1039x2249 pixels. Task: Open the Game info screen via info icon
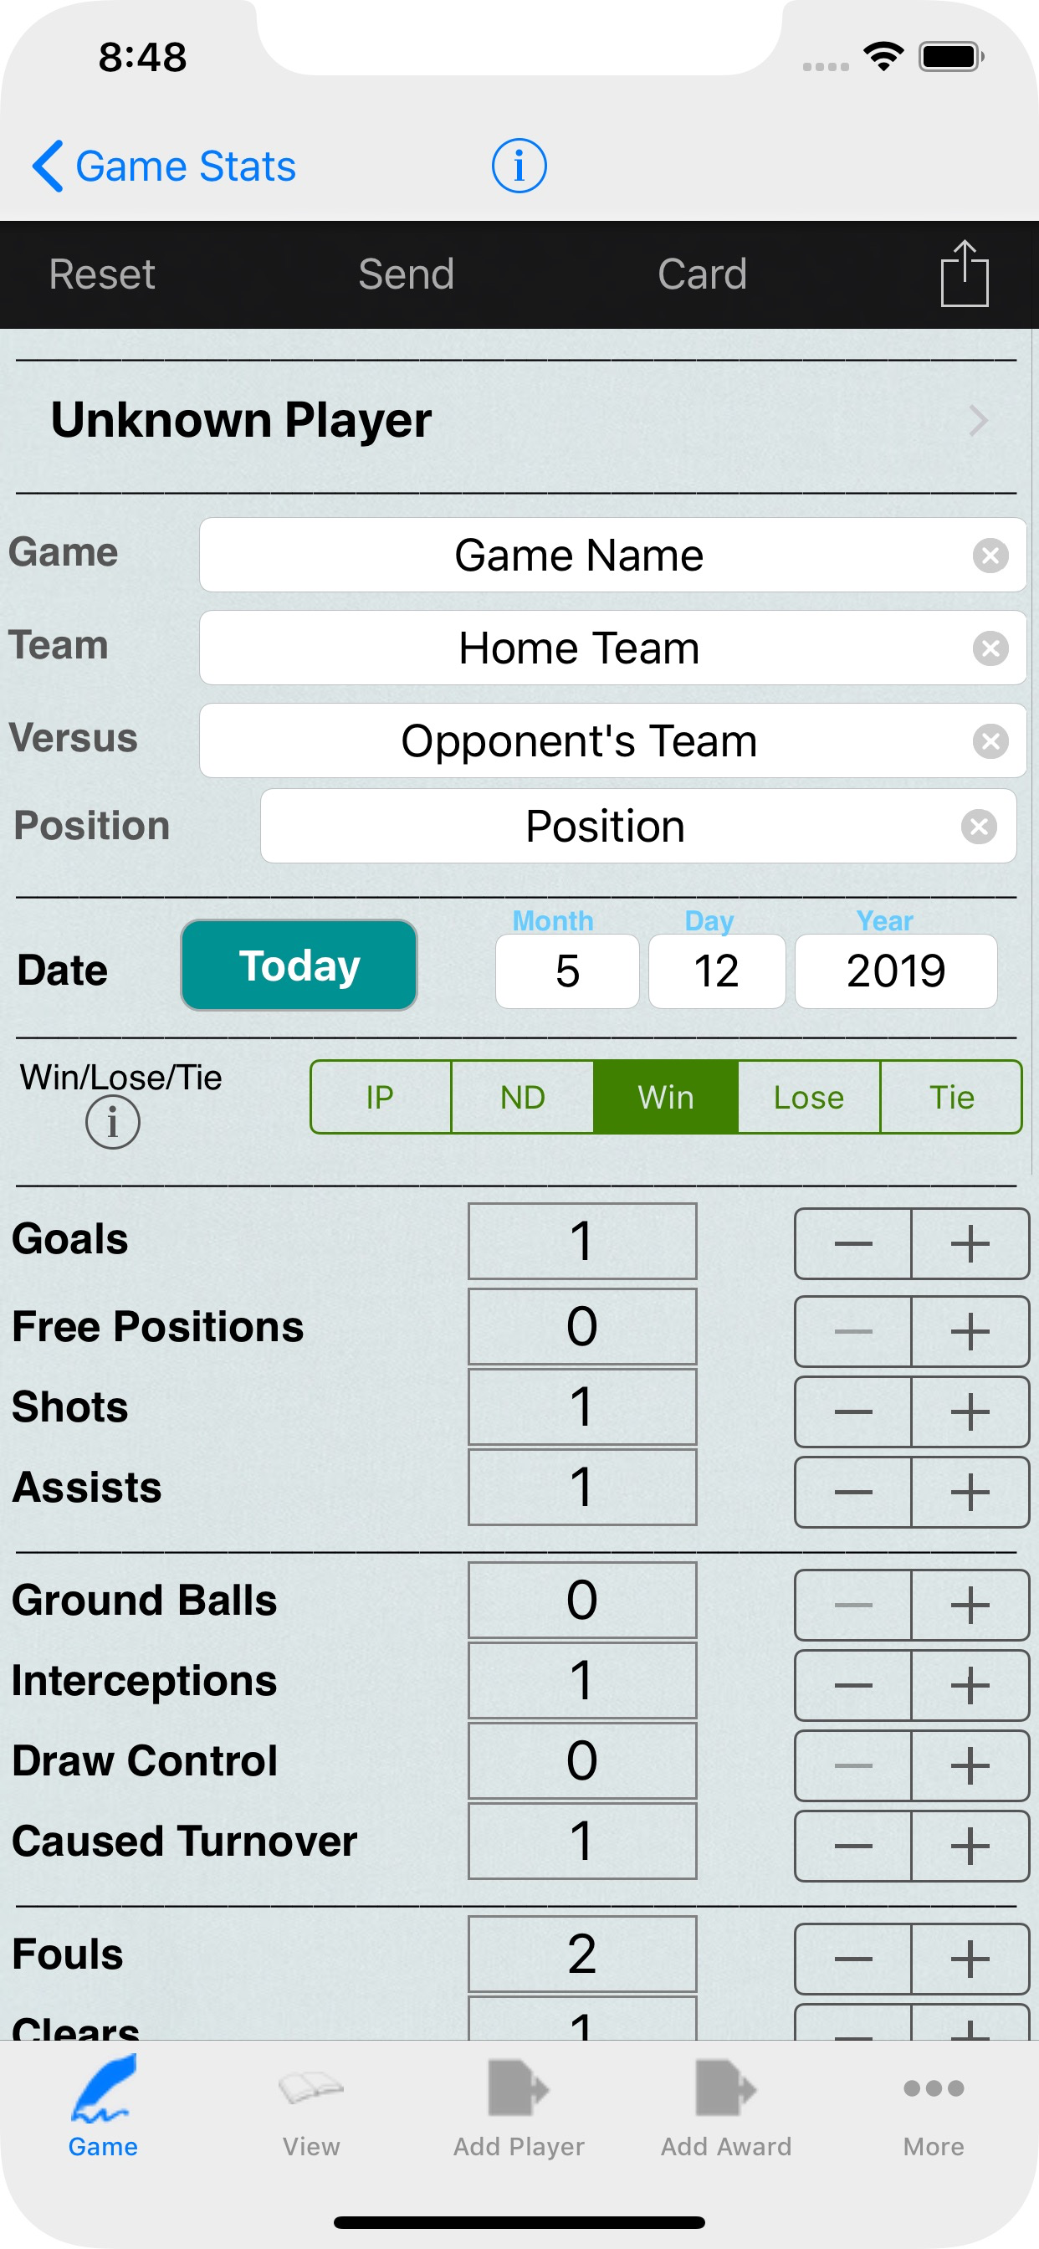point(519,164)
